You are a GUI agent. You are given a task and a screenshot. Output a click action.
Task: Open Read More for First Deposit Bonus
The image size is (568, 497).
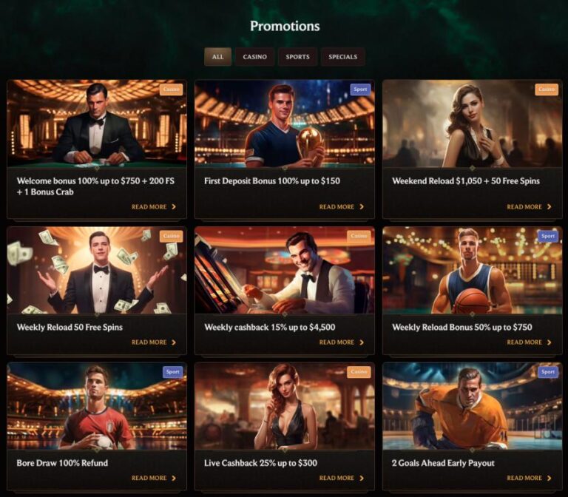click(342, 207)
